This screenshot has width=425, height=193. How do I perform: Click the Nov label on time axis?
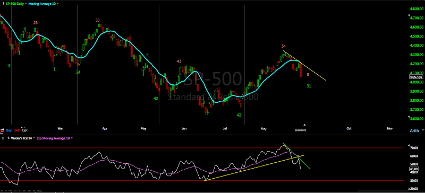[x=390, y=128]
